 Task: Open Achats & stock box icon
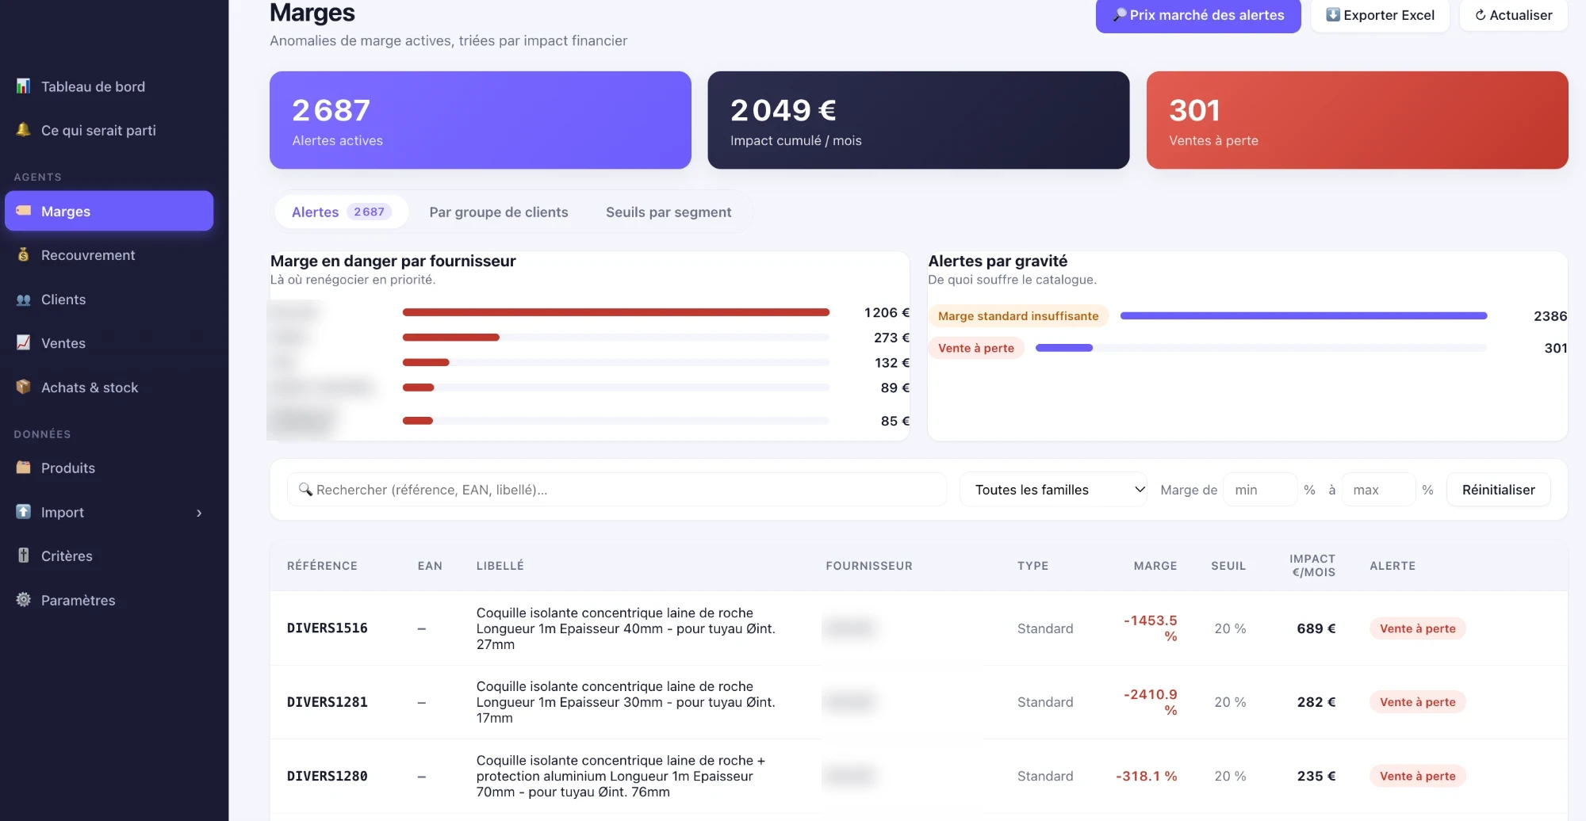[24, 388]
